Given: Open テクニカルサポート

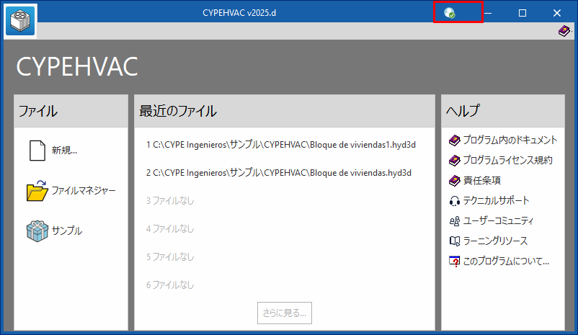Looking at the screenshot, I should pyautogui.click(x=496, y=201).
